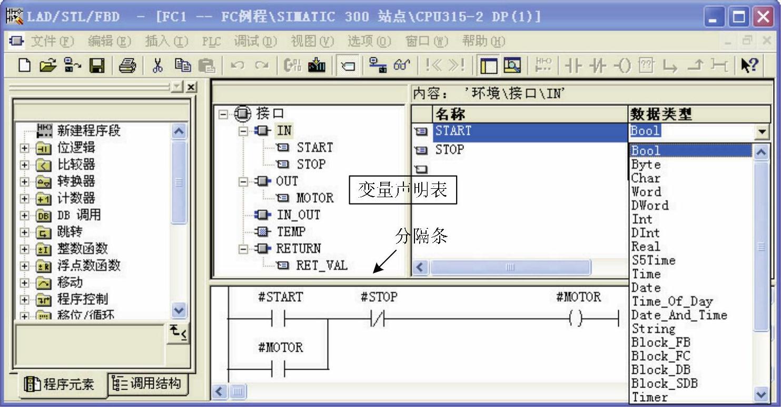
Task: Choose S5Time from the data type list
Action: pyautogui.click(x=653, y=260)
